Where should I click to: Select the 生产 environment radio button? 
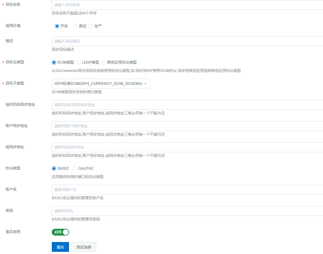tap(91, 26)
